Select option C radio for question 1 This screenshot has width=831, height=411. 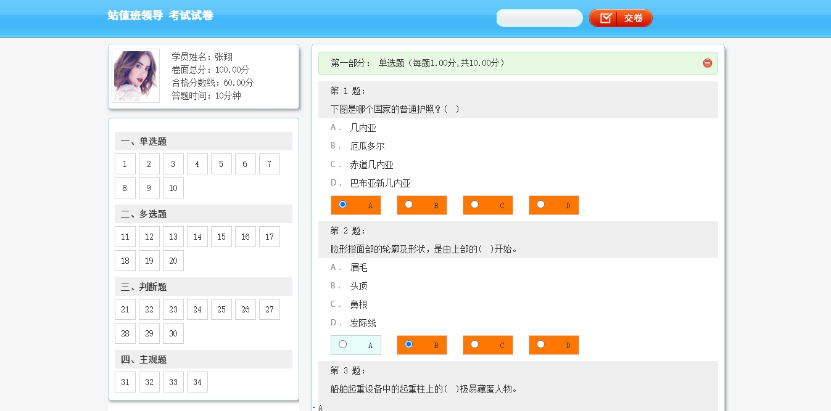[x=475, y=205]
